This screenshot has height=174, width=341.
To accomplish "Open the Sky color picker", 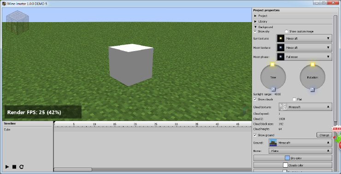I will click(x=293, y=158).
